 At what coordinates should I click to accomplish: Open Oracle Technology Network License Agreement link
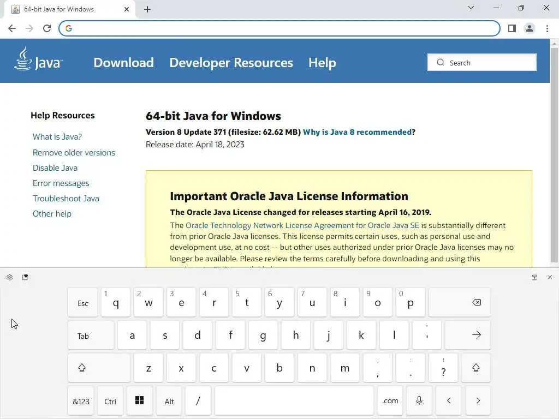point(302,225)
